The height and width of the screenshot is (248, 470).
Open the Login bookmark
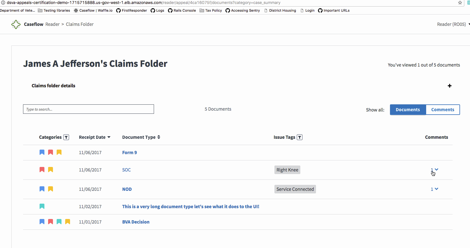[307, 11]
